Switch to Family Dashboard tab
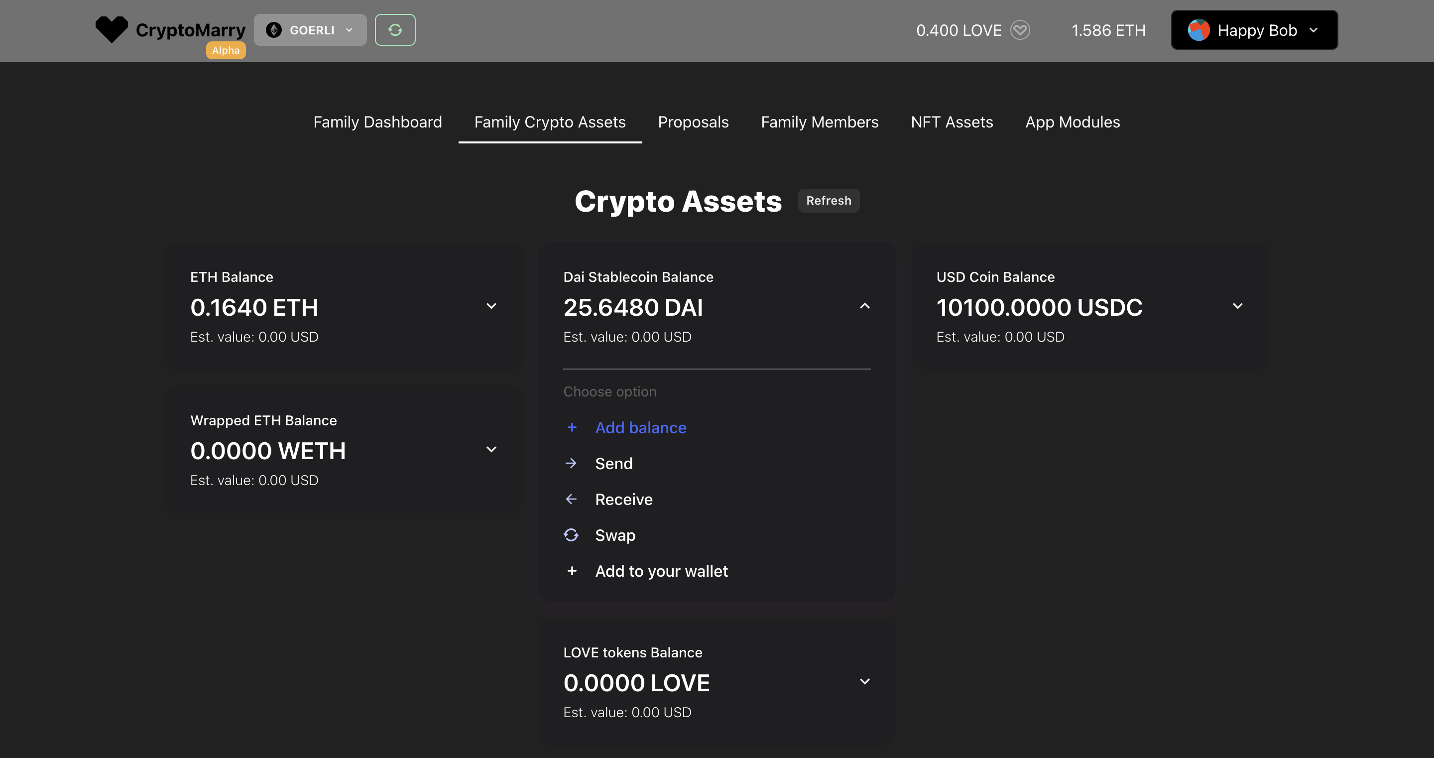Image resolution: width=1434 pixels, height=758 pixels. coord(377,122)
